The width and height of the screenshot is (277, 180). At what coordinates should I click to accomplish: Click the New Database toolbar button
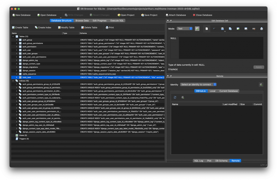point(21,15)
